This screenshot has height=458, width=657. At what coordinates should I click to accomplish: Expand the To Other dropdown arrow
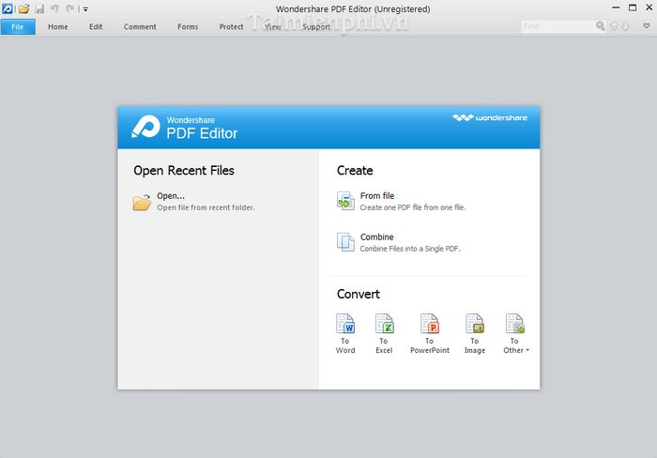(527, 350)
